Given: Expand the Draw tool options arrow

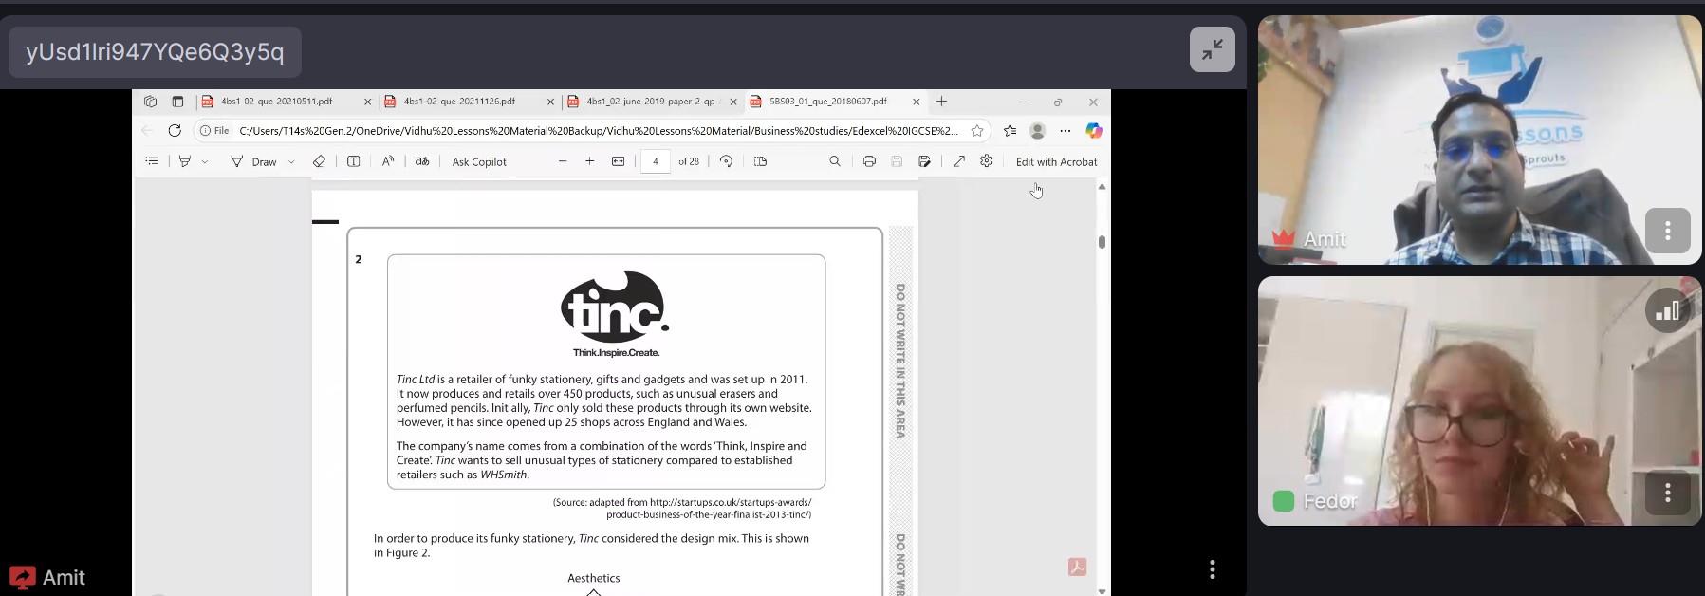Looking at the screenshot, I should coord(291,162).
